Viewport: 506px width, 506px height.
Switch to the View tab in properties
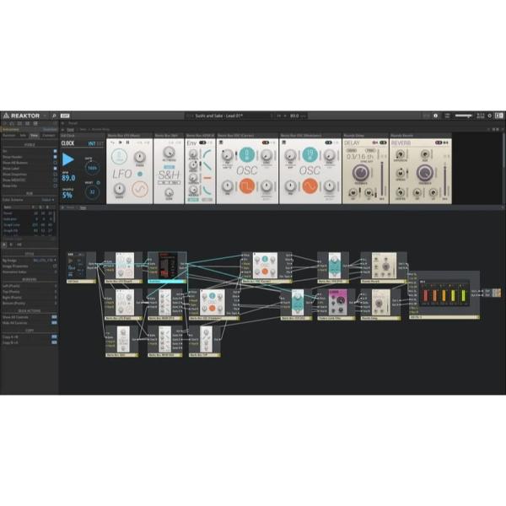point(34,135)
